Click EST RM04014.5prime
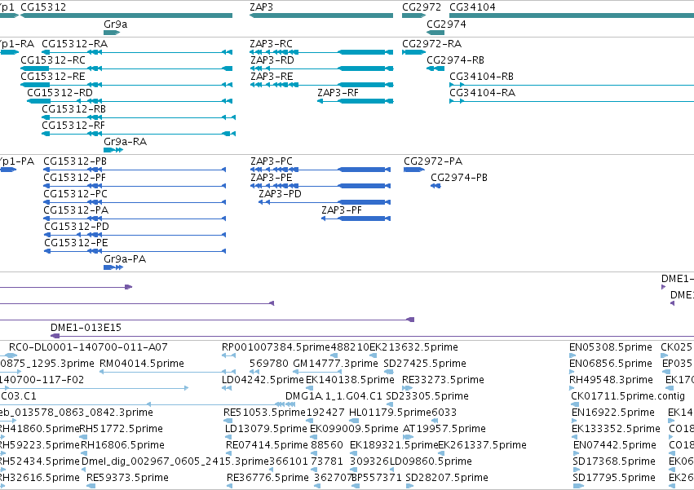Image resolution: width=694 pixels, height=490 pixels. pos(142,364)
